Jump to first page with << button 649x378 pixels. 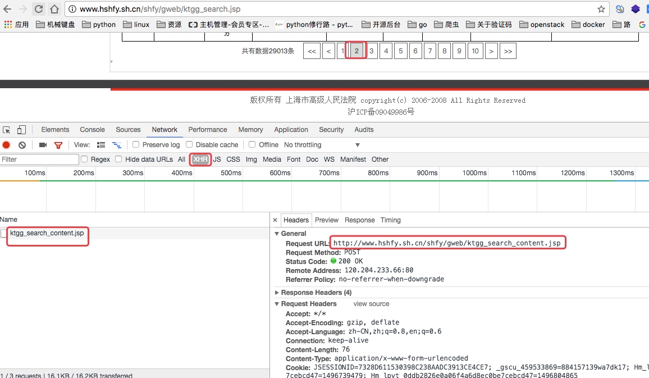pyautogui.click(x=312, y=51)
